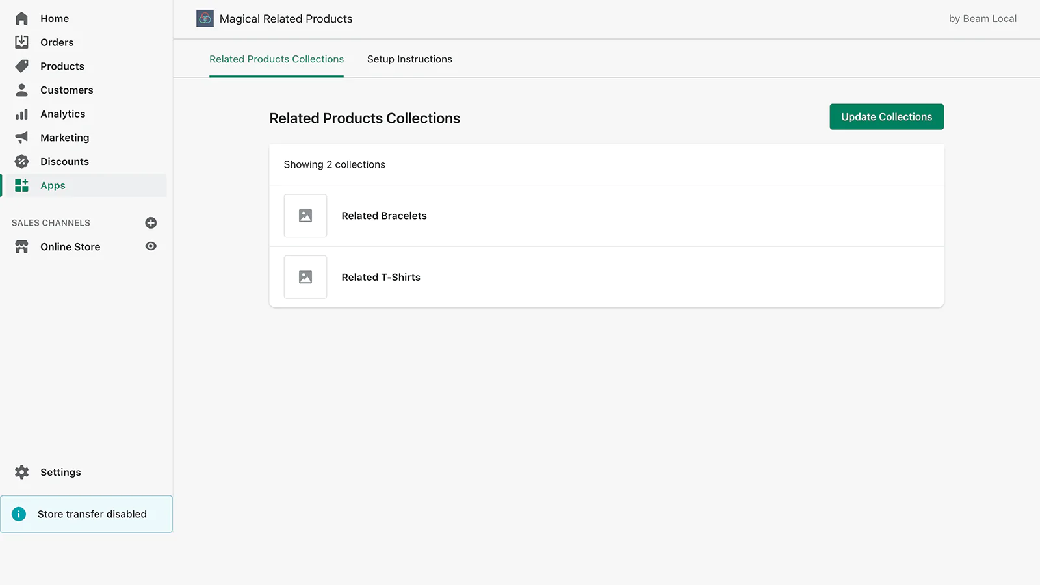Screen dimensions: 1040x585
Task: Switch to Related Products Collections tab
Action: click(x=276, y=59)
